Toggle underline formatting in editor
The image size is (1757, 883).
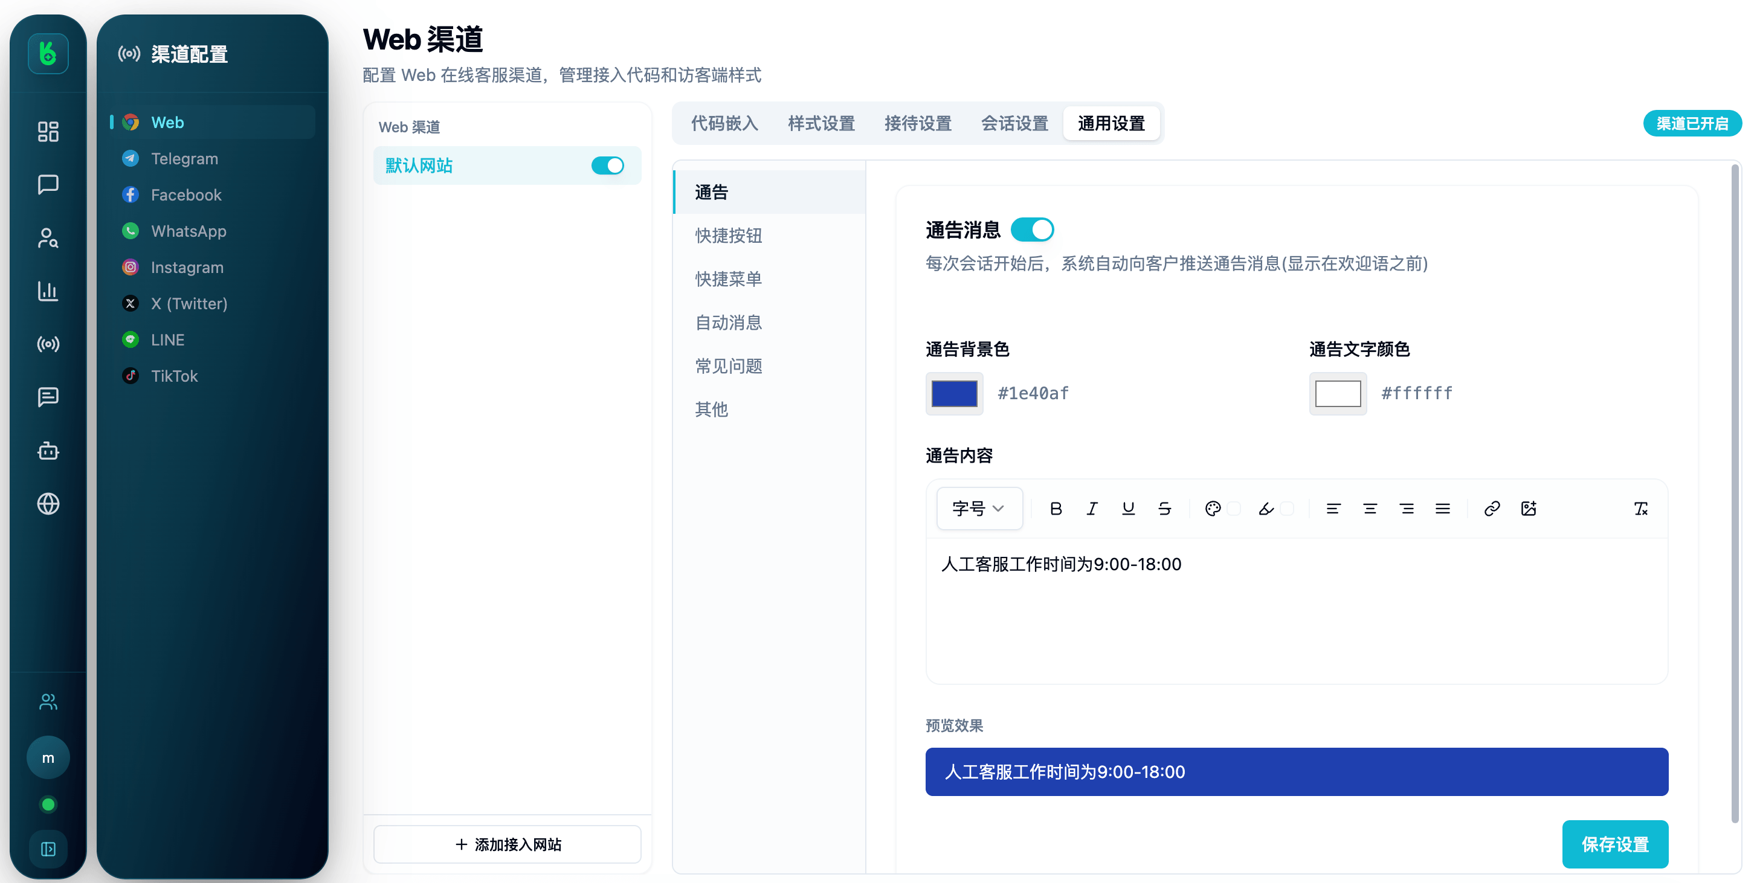1128,509
